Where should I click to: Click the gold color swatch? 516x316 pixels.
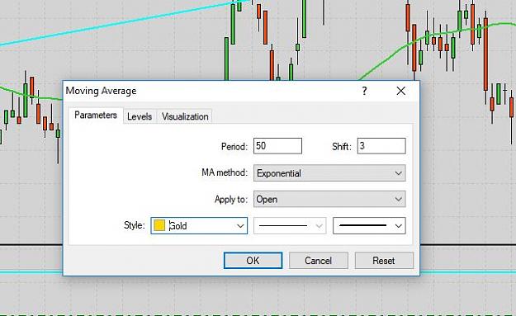pos(159,225)
